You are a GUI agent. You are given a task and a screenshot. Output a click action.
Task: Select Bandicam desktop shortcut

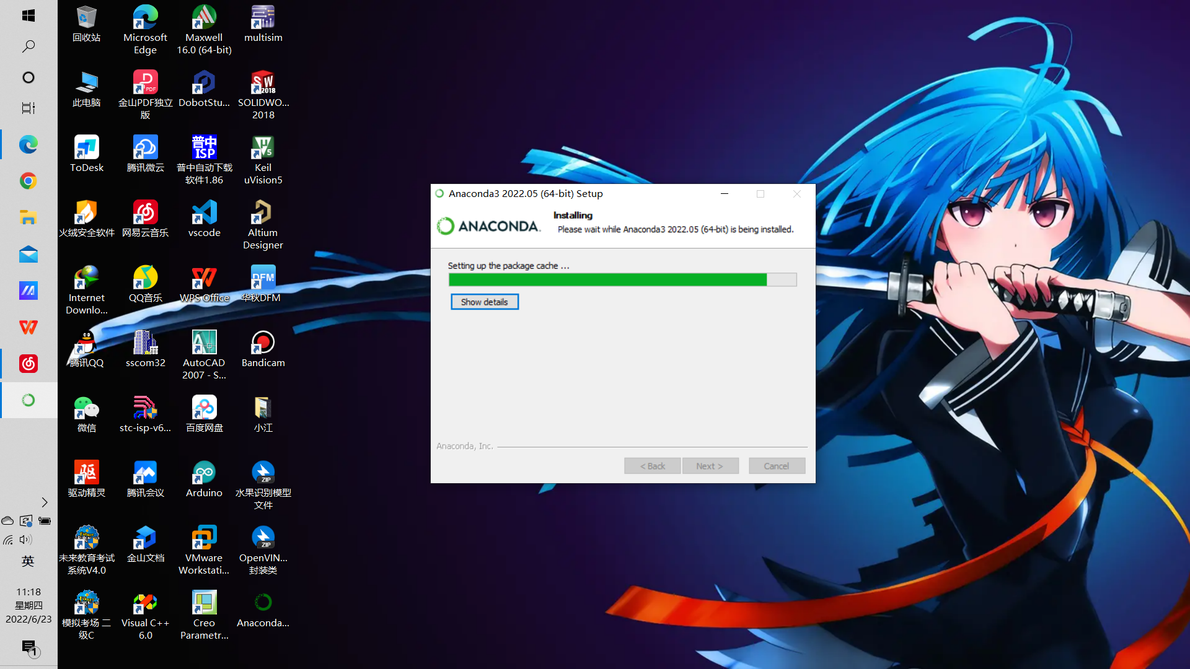(263, 350)
